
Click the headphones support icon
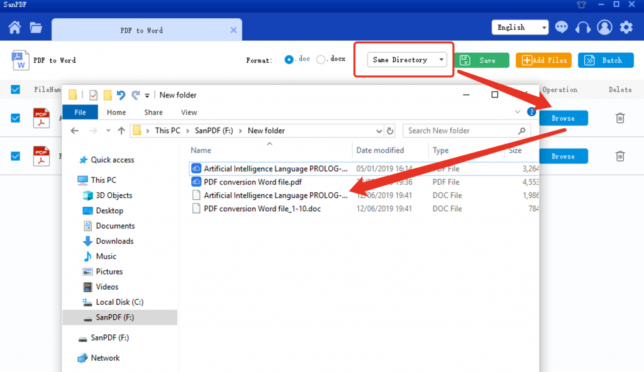[583, 28]
